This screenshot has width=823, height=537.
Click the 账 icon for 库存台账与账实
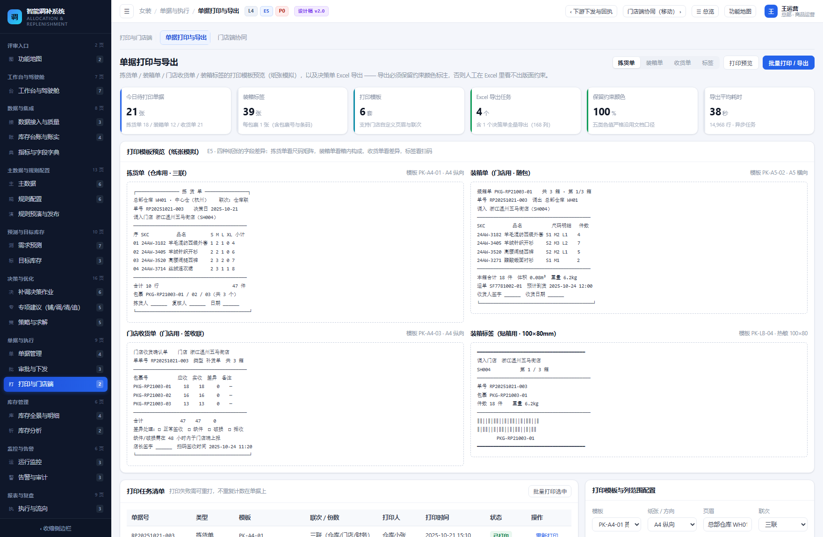pos(11,137)
